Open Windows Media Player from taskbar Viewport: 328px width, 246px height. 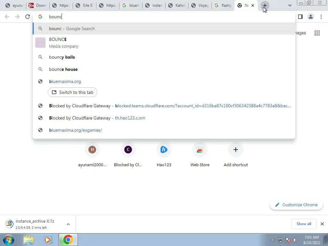(x=47, y=240)
